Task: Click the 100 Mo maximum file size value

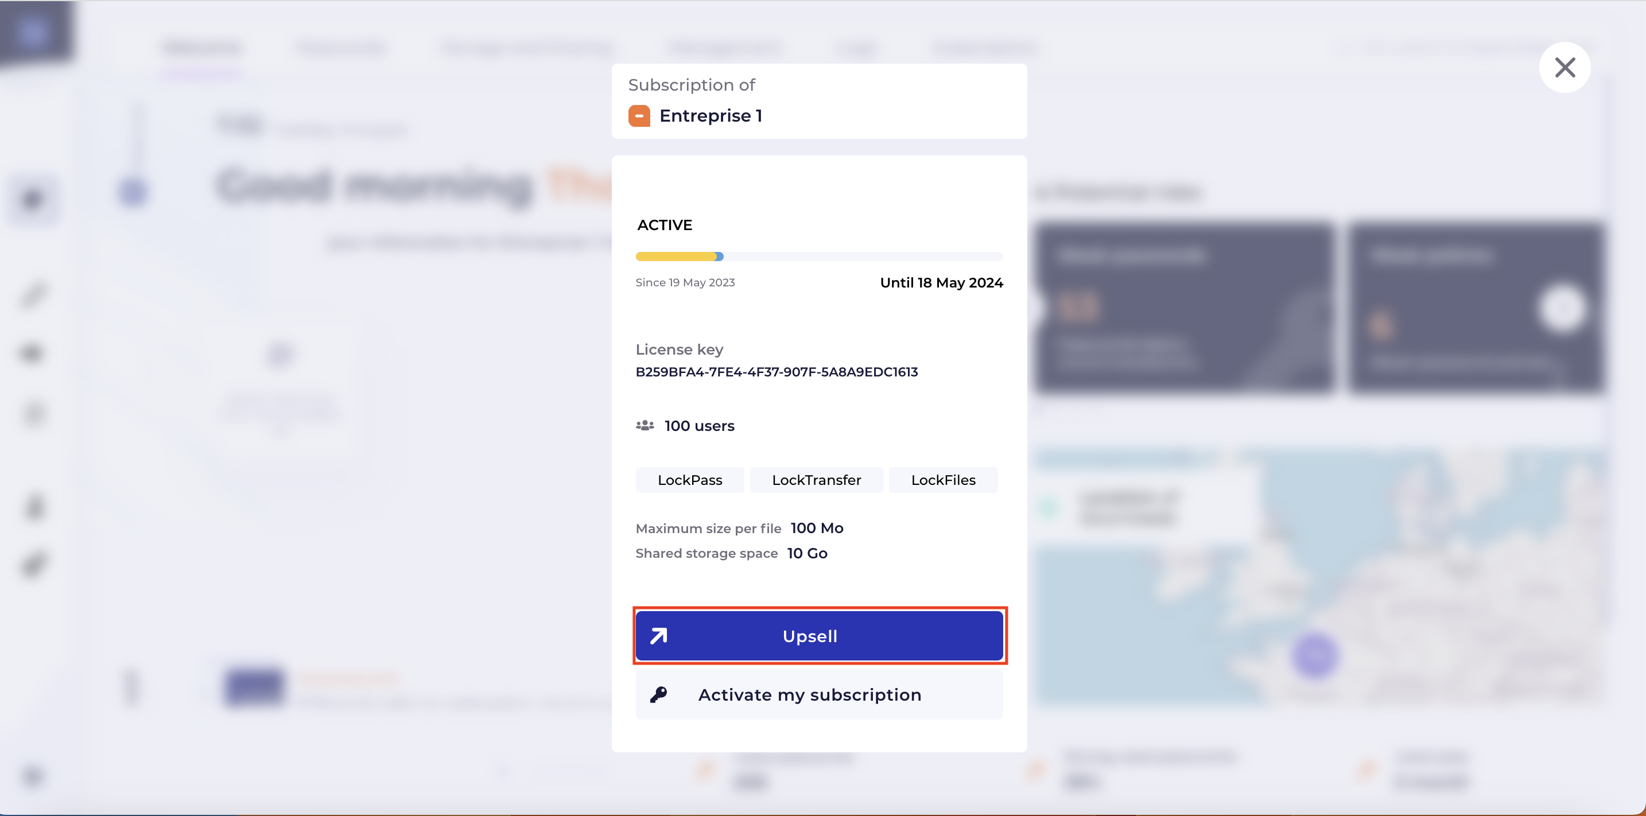Action: click(817, 529)
